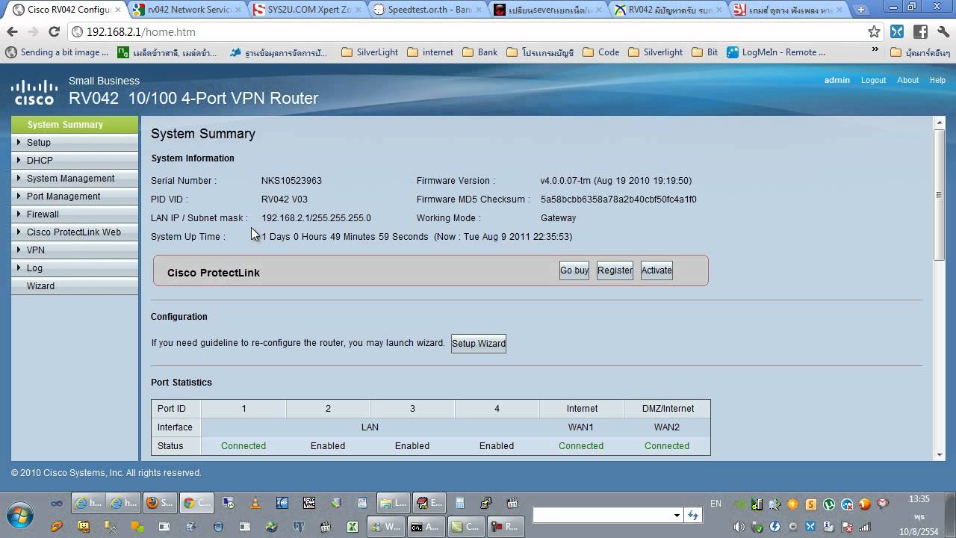Expand the Cisco ProtectLink Web sidebar menu
The height and width of the screenshot is (538, 956).
point(75,232)
